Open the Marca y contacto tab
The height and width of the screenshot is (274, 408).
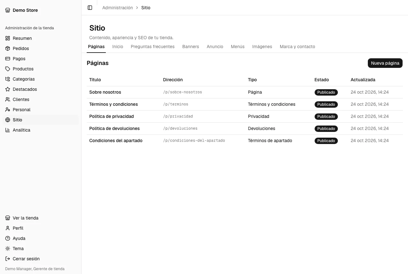coord(297,47)
